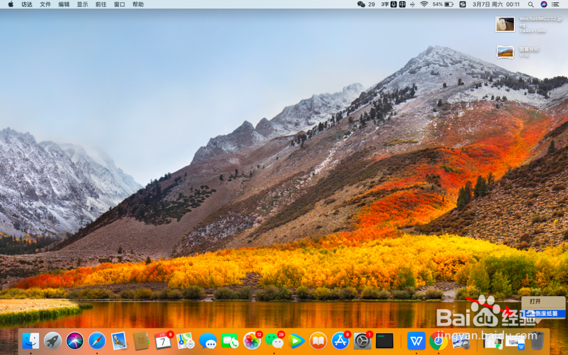Open iBooks orange book icon in Dock
This screenshot has width=568, height=355.
coord(318,341)
